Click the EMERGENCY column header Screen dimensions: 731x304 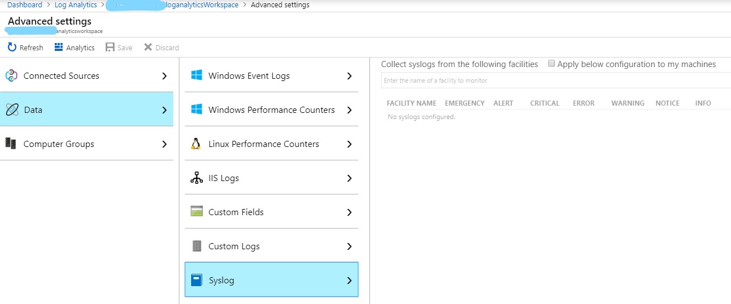(x=464, y=103)
